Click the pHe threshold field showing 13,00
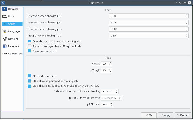 pos(149,29)
